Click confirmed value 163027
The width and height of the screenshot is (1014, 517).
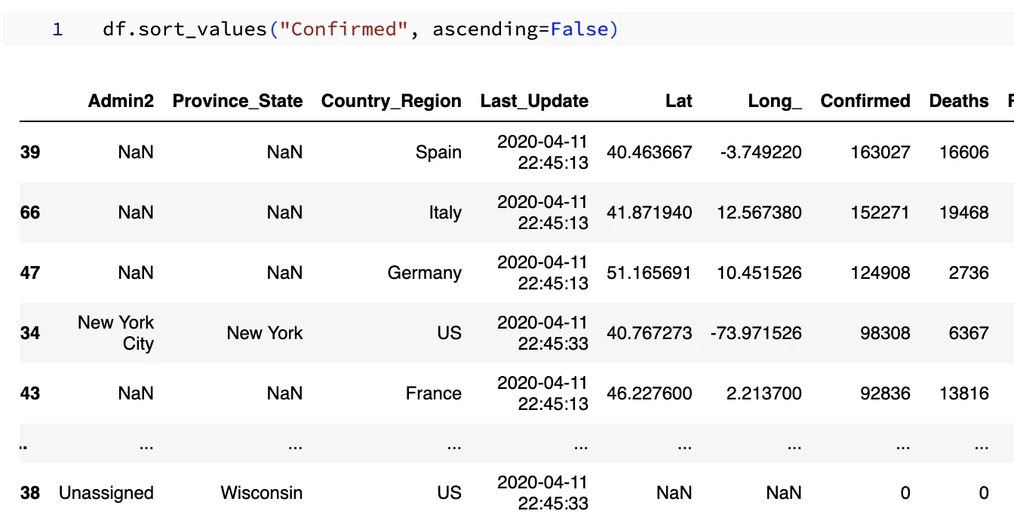(x=881, y=152)
